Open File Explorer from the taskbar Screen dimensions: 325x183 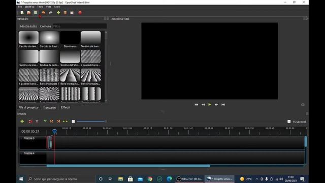coord(120,179)
